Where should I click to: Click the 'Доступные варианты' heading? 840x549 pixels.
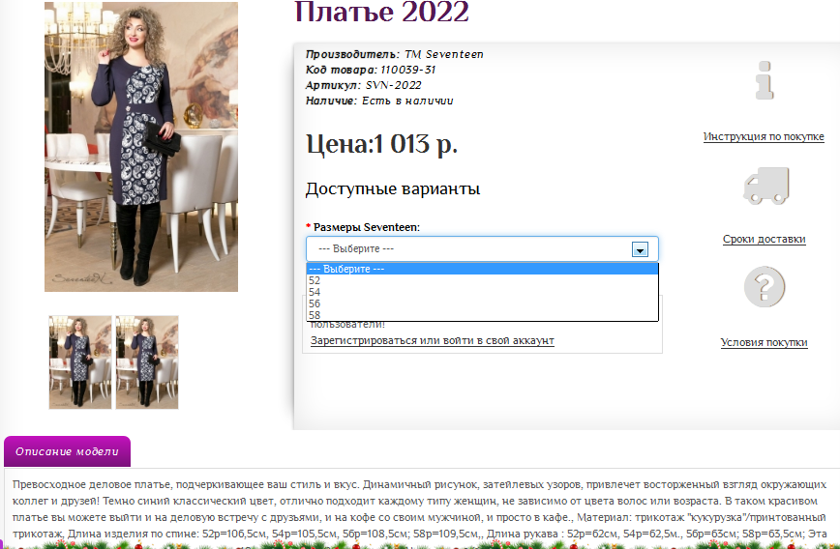click(393, 188)
